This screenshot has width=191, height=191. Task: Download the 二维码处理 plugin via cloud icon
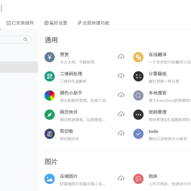[x=121, y=76]
